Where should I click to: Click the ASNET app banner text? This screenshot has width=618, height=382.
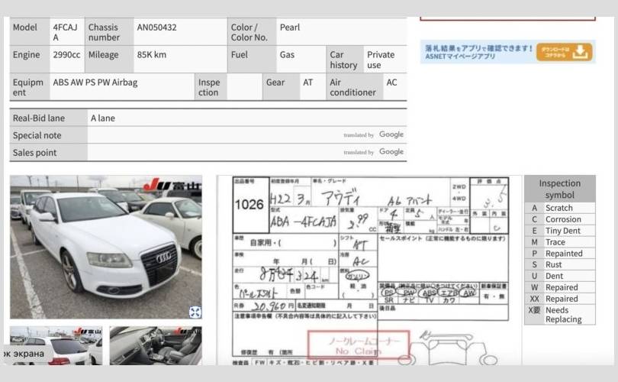(x=478, y=51)
